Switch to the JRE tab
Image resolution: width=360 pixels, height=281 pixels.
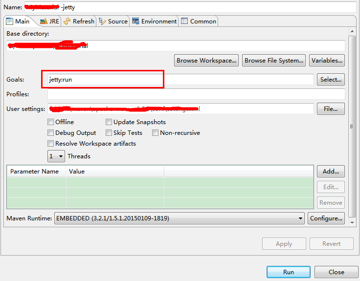pyautogui.click(x=49, y=22)
